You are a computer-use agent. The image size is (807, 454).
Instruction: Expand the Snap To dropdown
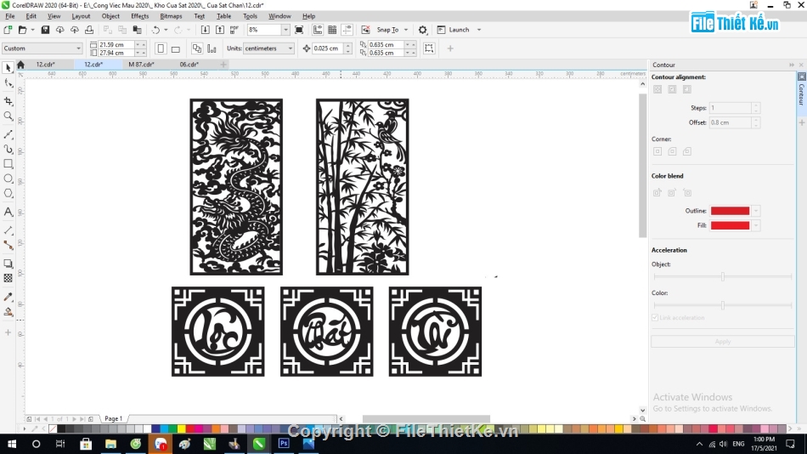[x=406, y=30]
